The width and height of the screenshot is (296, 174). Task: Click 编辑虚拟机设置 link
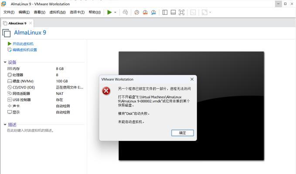(24, 50)
